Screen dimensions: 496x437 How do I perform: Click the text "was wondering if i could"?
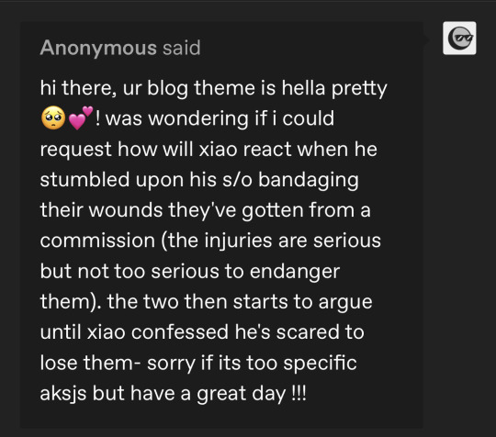click(220, 118)
